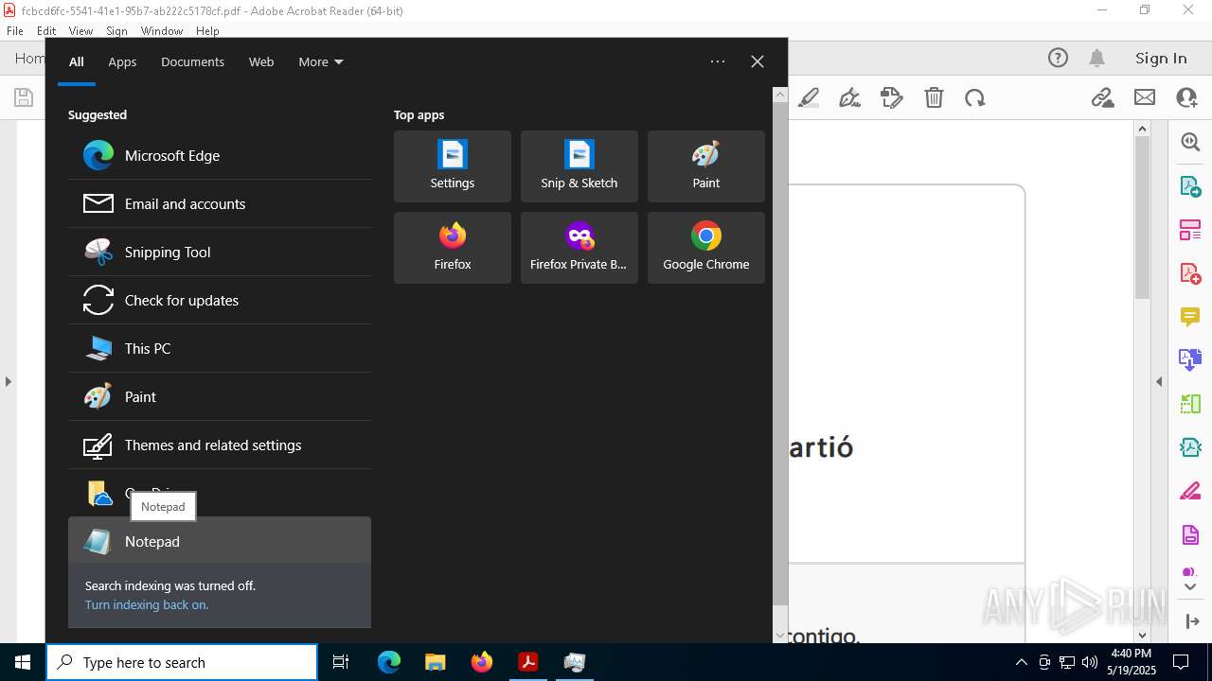Show hidden system tray icons
This screenshot has width=1212, height=681.
tap(1021, 662)
